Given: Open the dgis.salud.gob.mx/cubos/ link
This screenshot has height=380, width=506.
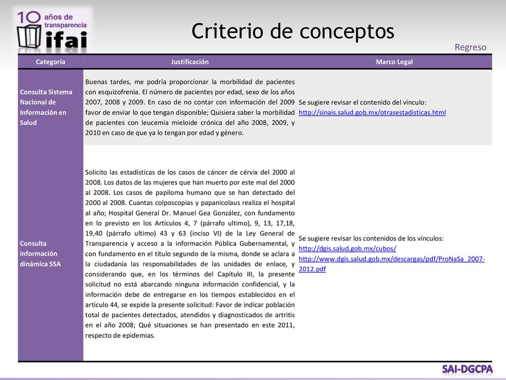Looking at the screenshot, I should [x=347, y=248].
